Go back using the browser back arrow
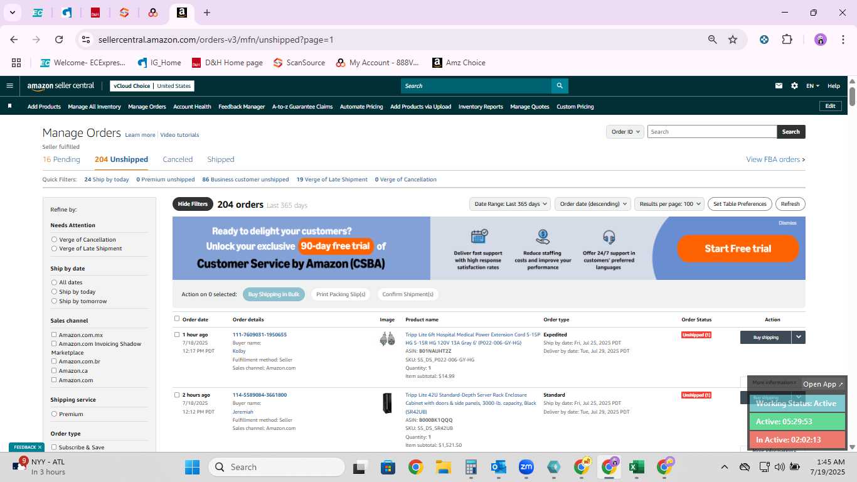Screen dimensions: 857x482 point(14,40)
